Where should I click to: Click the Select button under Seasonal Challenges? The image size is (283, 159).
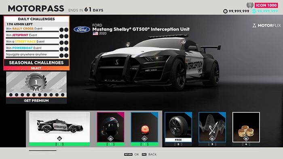click(36, 68)
